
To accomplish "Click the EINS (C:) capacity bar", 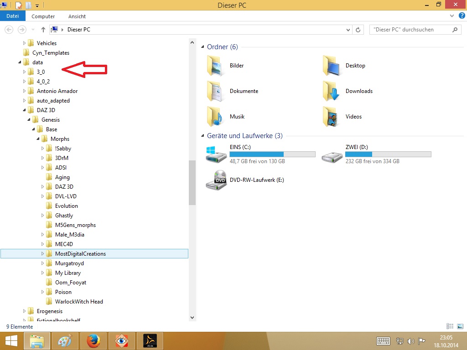I will pos(272,154).
